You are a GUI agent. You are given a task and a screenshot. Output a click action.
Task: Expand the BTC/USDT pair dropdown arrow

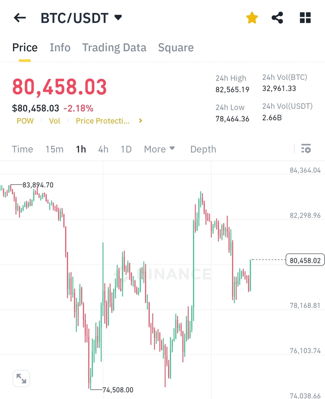[x=118, y=18]
